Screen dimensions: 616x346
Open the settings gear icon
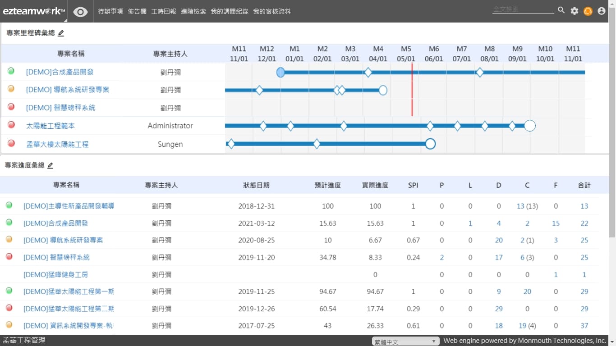pyautogui.click(x=574, y=11)
